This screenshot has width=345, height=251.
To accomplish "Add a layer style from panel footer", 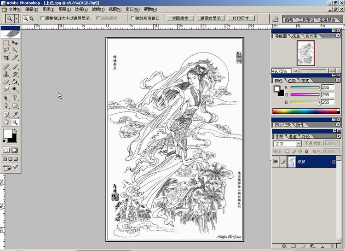I will 284,246.
